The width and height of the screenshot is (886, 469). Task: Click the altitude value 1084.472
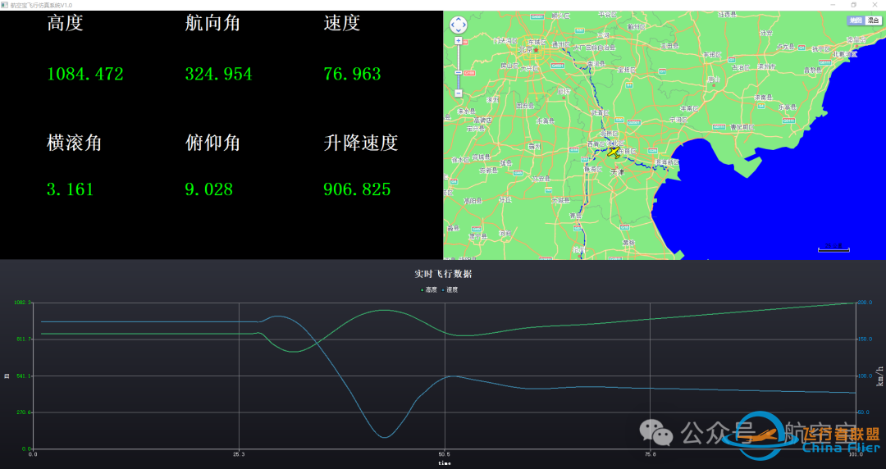85,74
